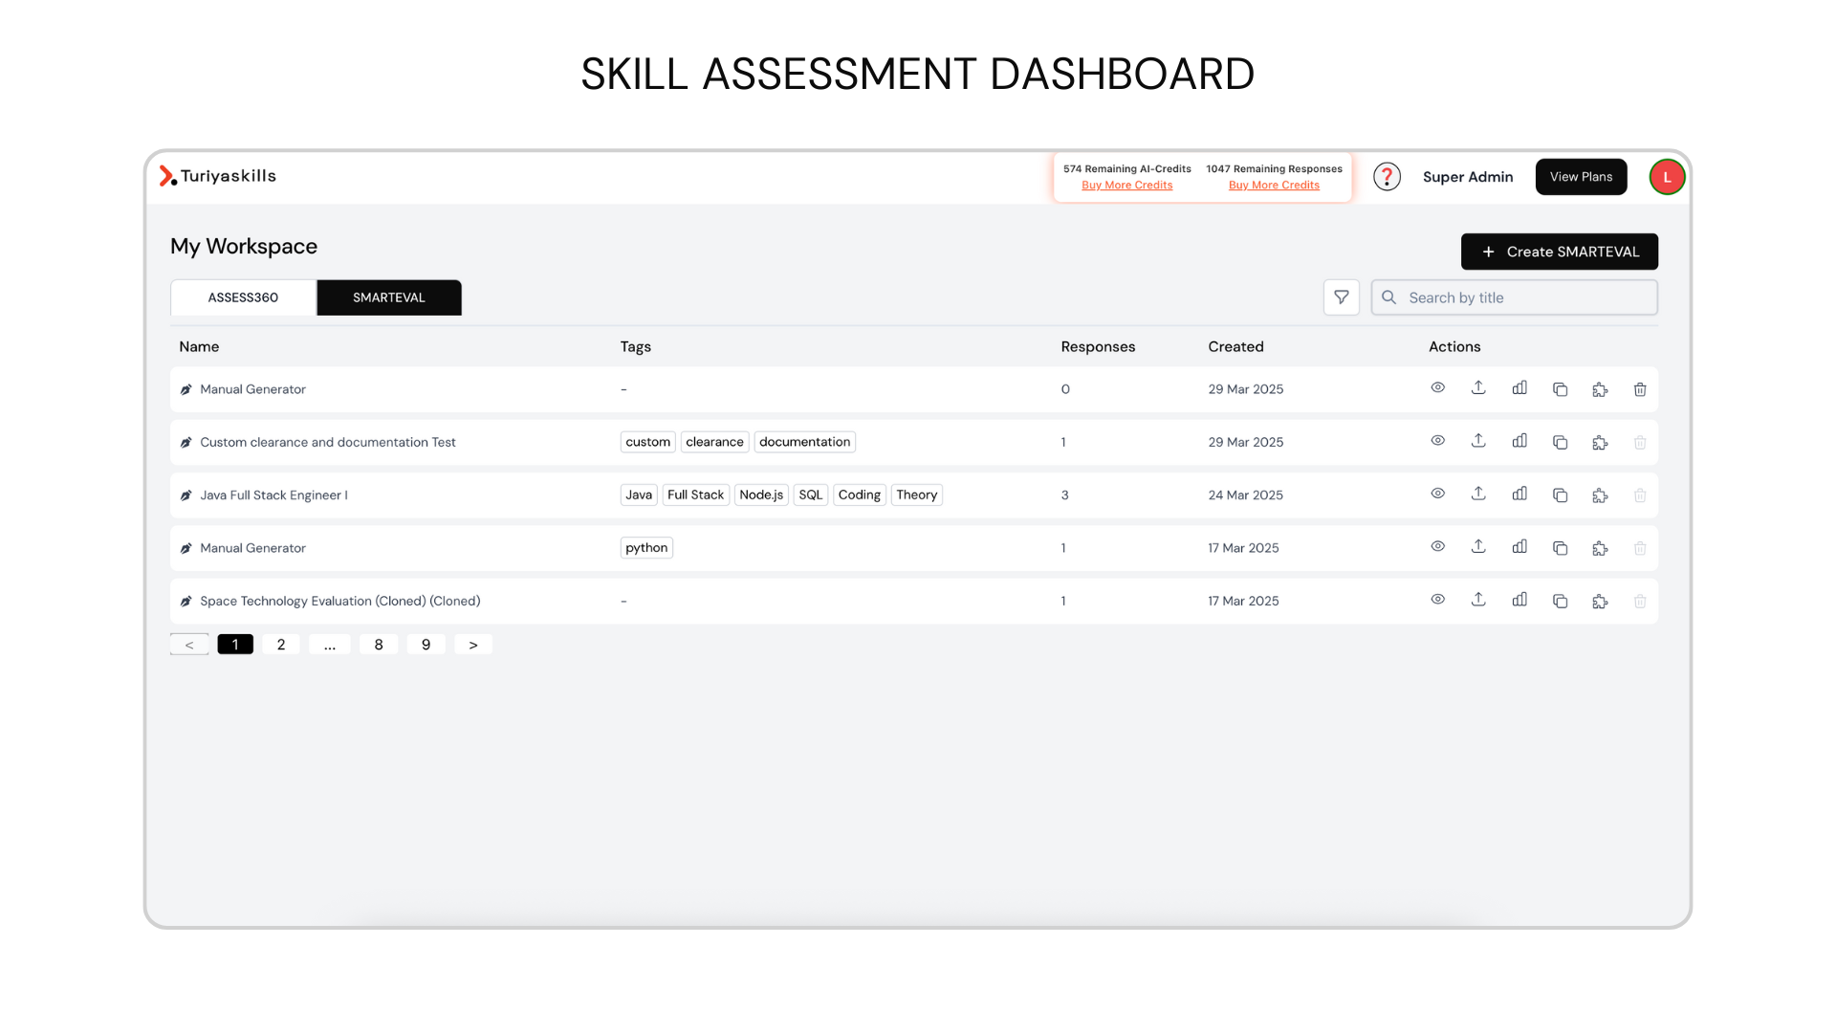
Task: Select the SMARTEVAL tab
Action: click(x=389, y=297)
